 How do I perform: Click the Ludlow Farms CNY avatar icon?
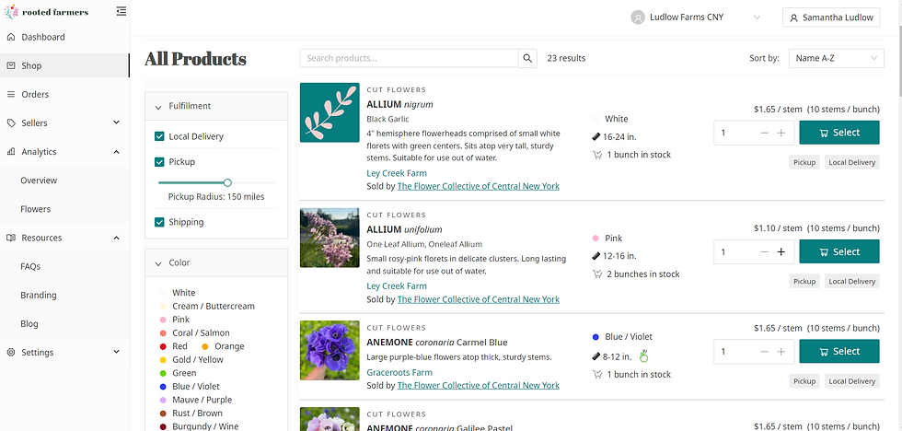[x=637, y=17]
